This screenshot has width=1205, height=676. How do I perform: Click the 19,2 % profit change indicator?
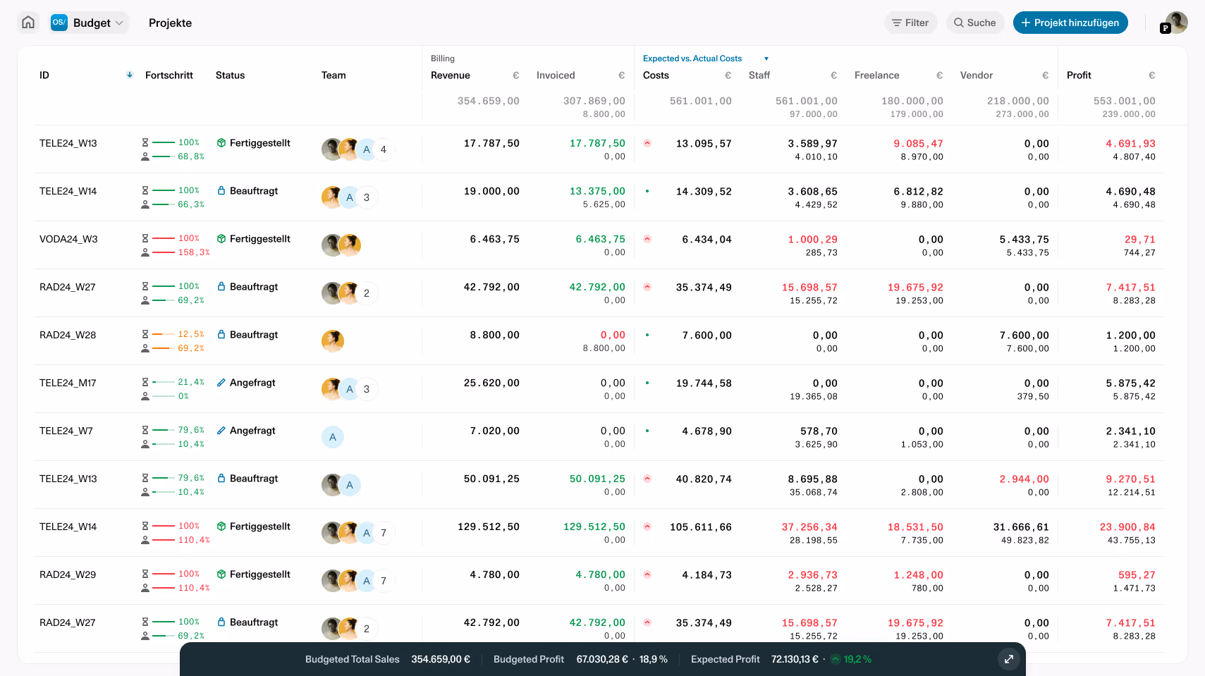pos(851,659)
